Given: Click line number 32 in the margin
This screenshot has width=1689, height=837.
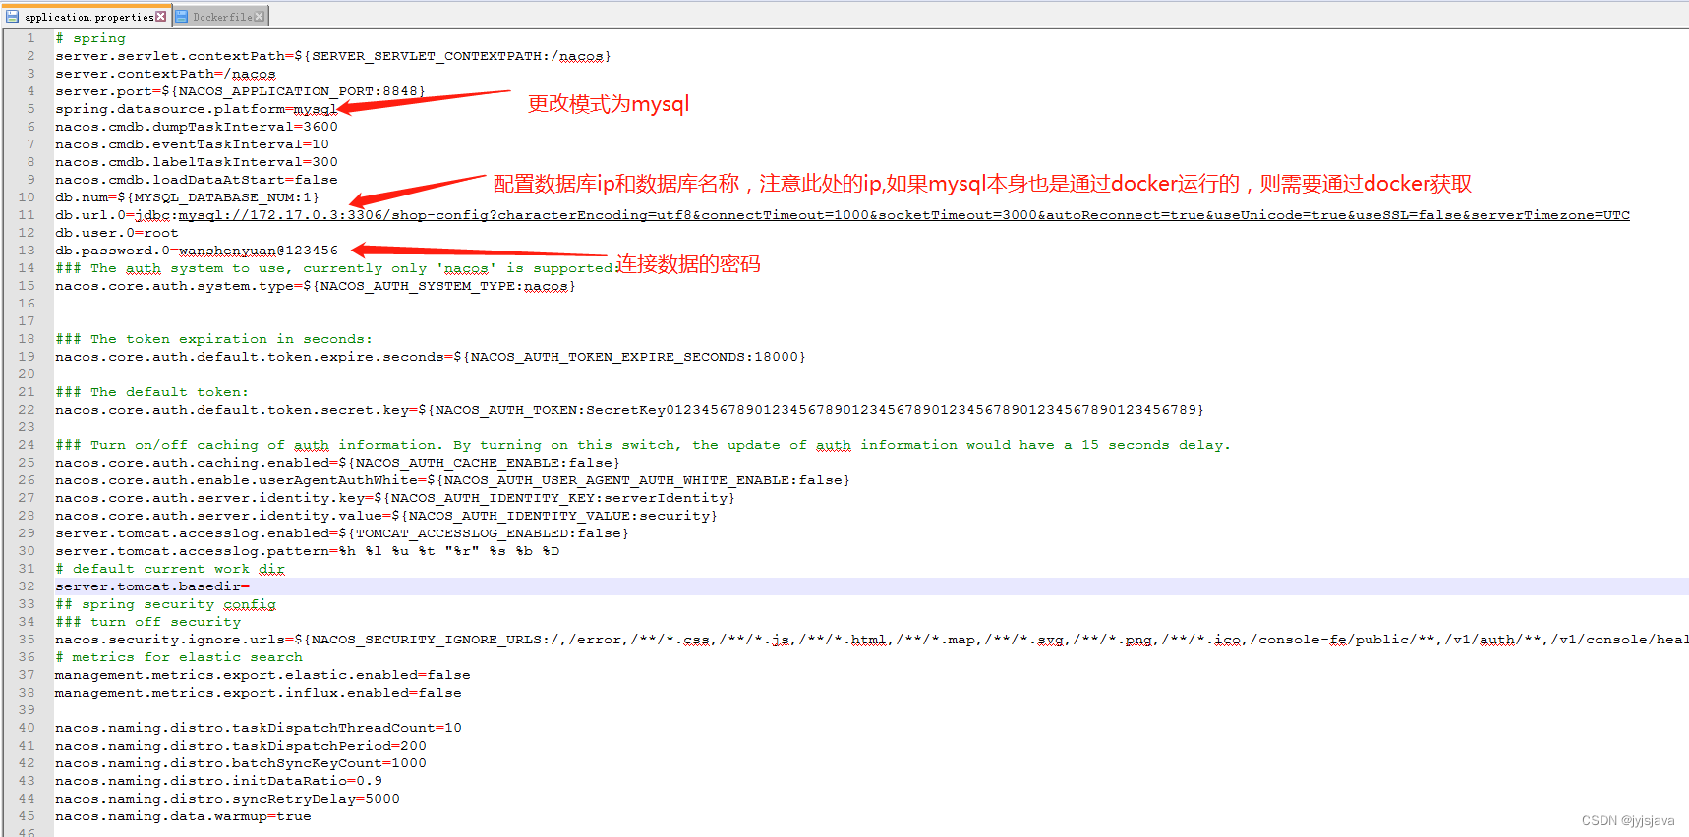Looking at the screenshot, I should [27, 586].
